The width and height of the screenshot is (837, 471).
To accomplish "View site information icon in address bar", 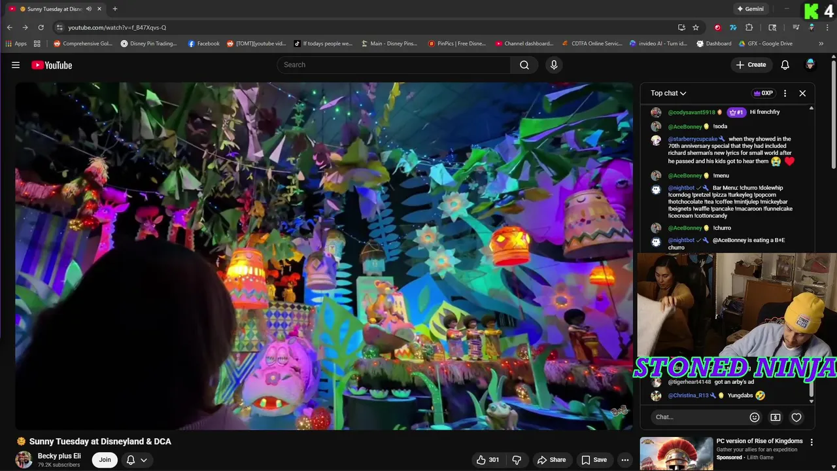I will tap(59, 27).
